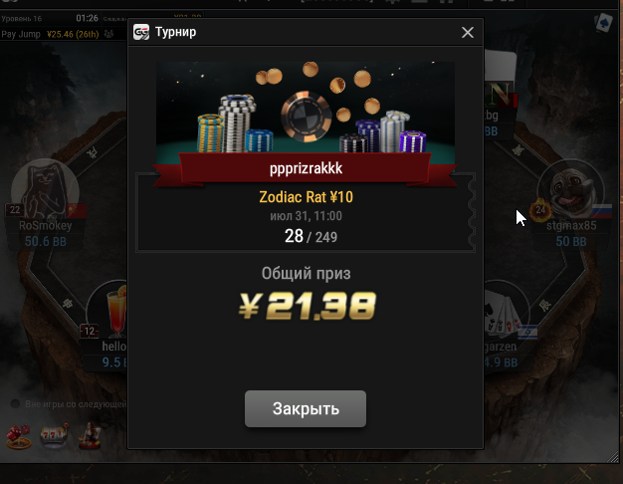This screenshot has width=623, height=484.
Task: Click the ppprizrakkk name banner
Action: click(306, 168)
